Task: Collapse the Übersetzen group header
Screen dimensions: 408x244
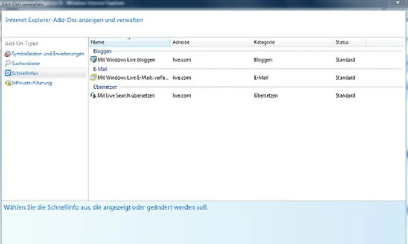Action: point(105,87)
